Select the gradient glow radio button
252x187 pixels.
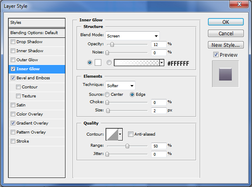[109, 62]
